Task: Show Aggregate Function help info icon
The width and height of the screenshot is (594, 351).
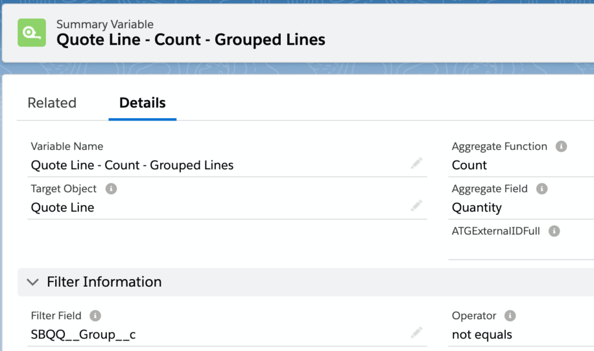Action: [x=561, y=146]
